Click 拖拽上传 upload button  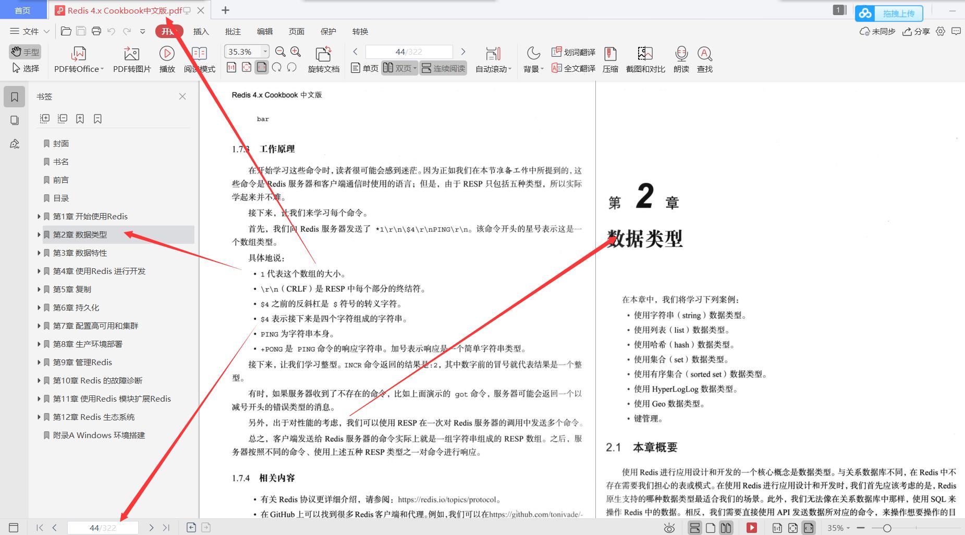pos(889,14)
